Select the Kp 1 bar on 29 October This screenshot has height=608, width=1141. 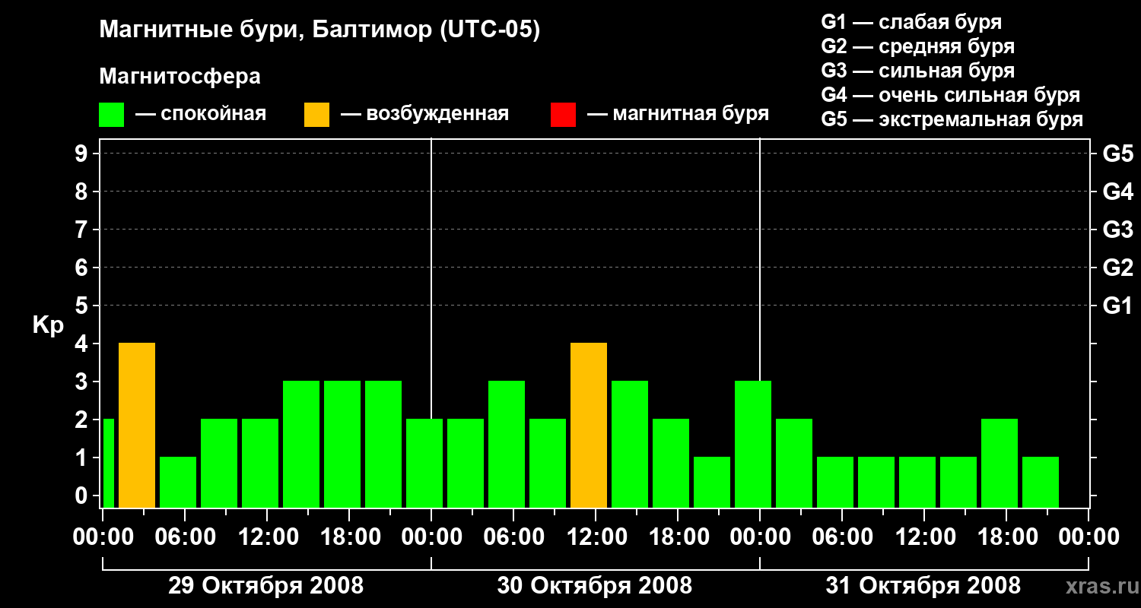point(178,482)
